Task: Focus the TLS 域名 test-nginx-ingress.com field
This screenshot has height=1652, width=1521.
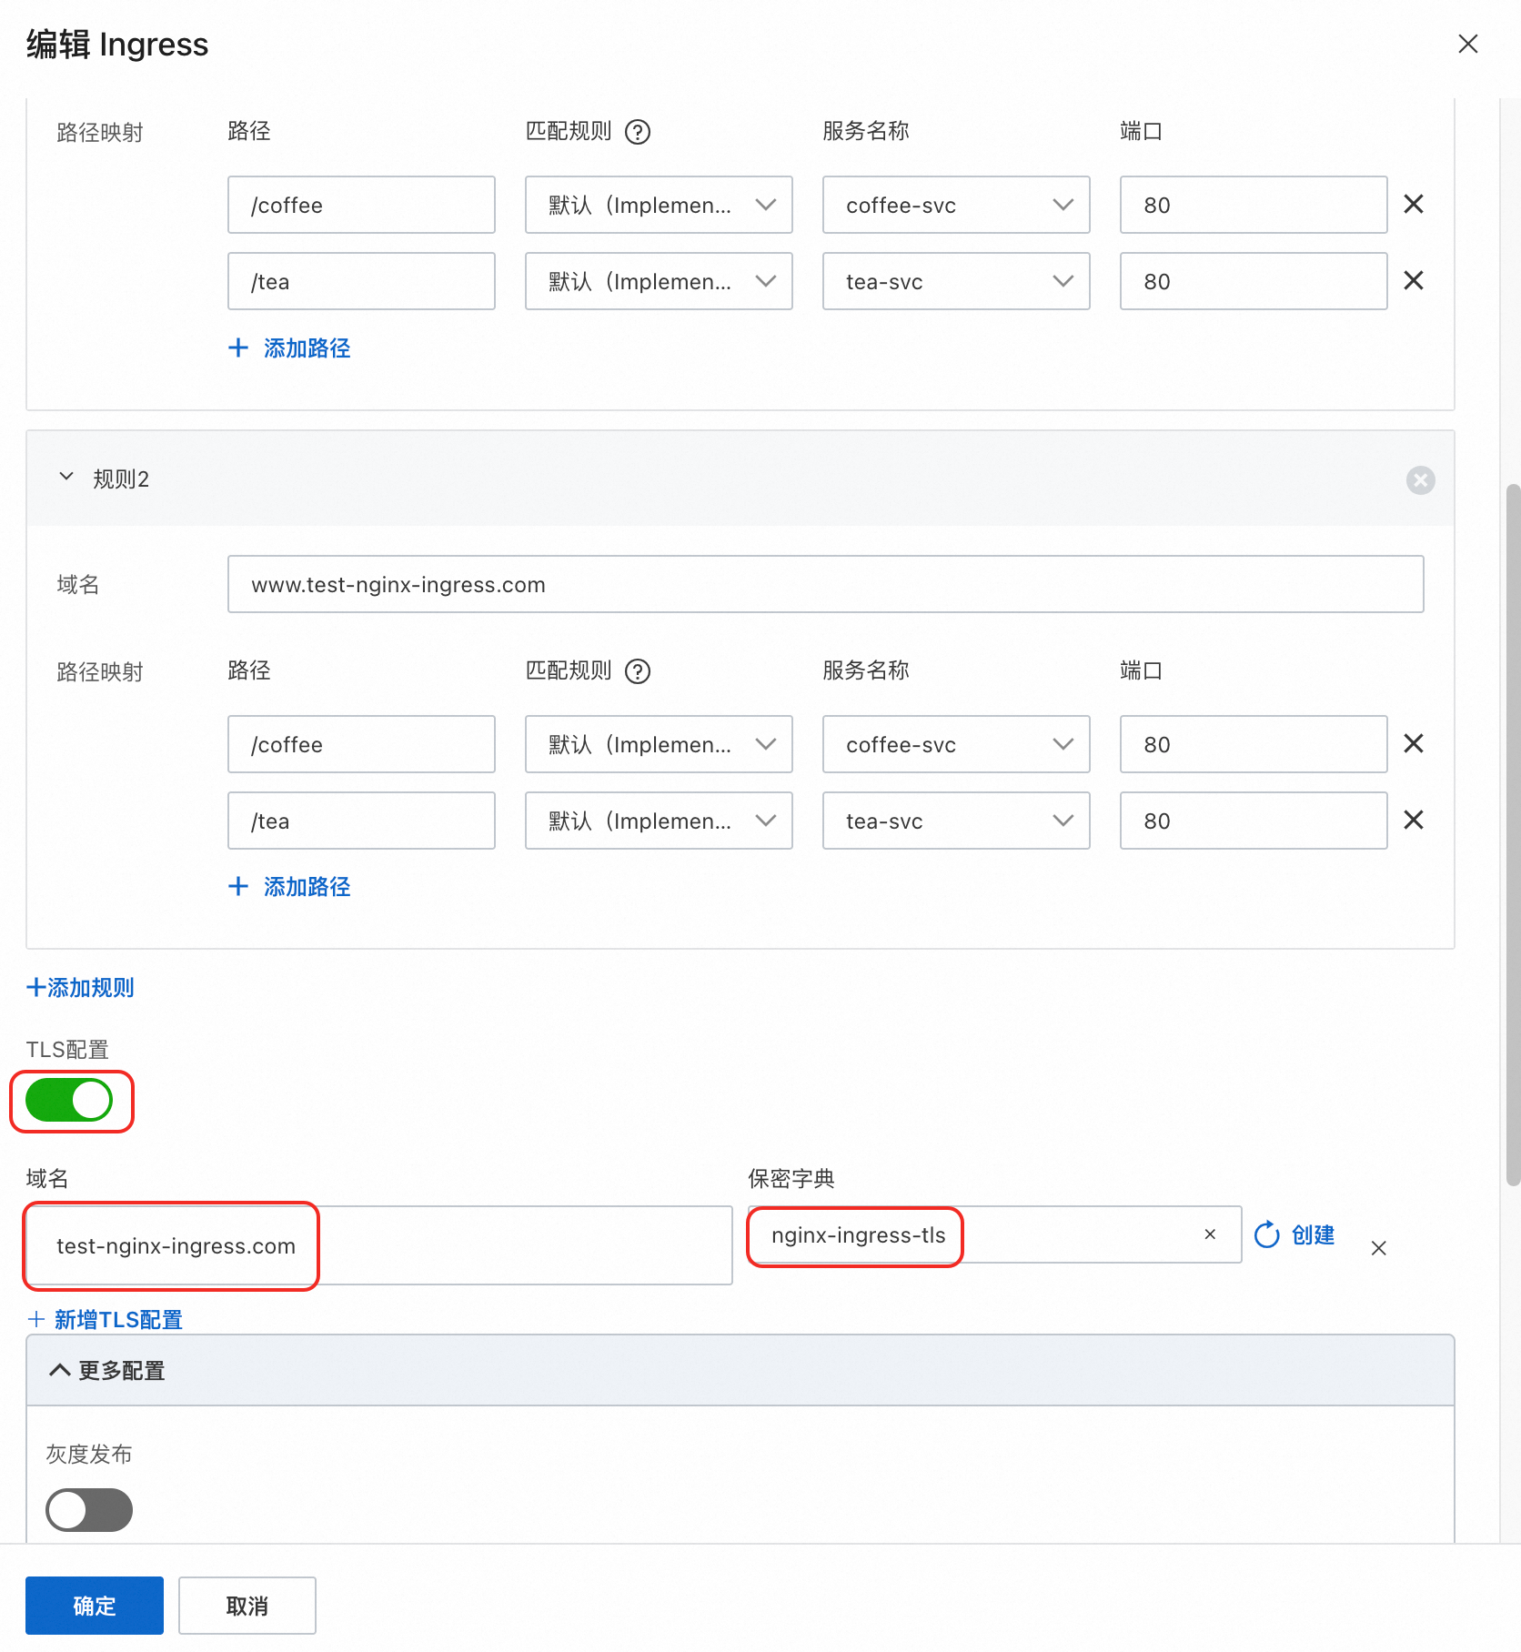Action: click(x=379, y=1245)
